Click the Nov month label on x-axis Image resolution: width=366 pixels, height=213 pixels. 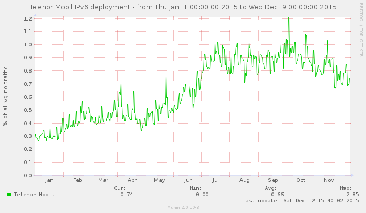[x=329, y=180]
